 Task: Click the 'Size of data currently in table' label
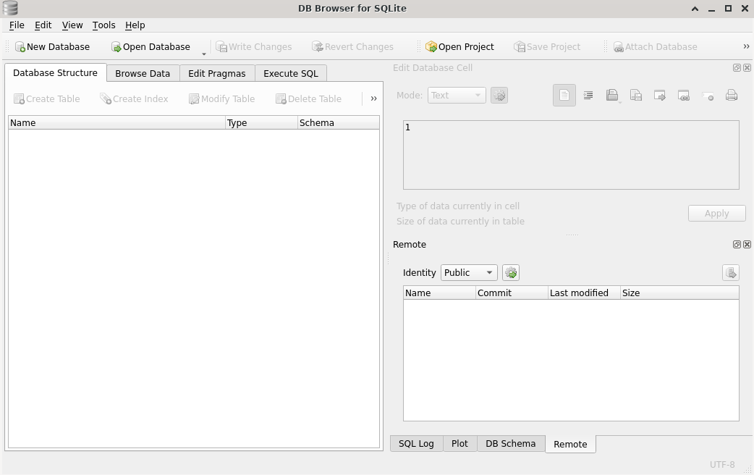click(460, 222)
